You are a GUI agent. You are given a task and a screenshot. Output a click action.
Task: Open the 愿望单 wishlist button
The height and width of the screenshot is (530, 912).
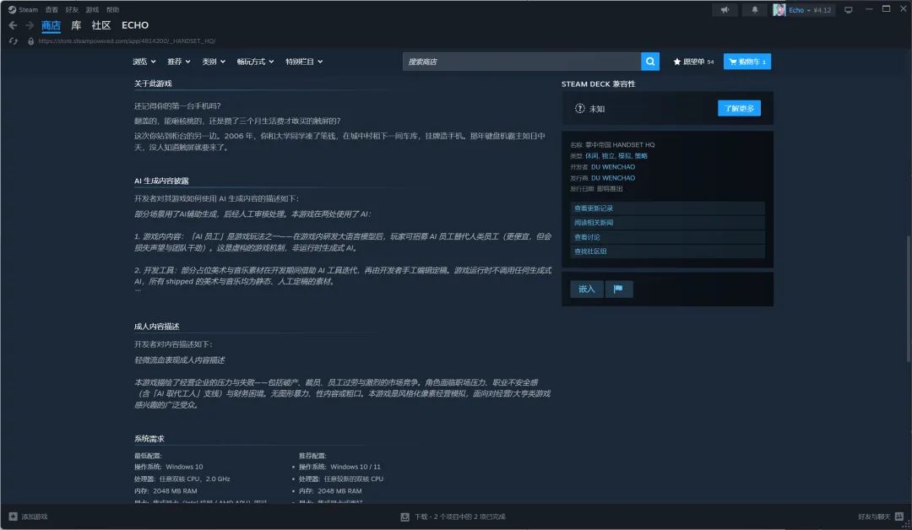point(693,62)
